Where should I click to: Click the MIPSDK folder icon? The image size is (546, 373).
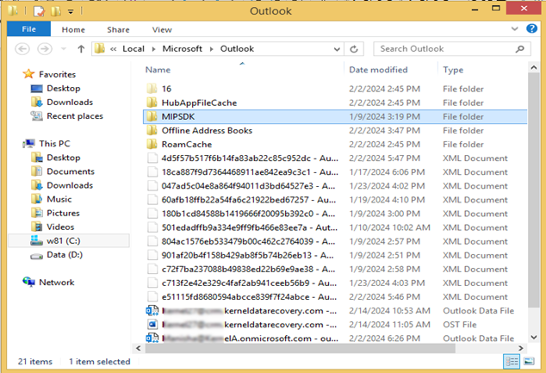click(152, 116)
